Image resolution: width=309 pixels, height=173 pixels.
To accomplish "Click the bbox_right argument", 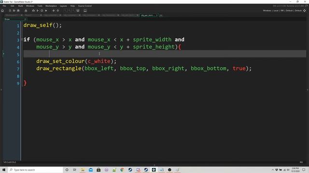I will 168,68.
